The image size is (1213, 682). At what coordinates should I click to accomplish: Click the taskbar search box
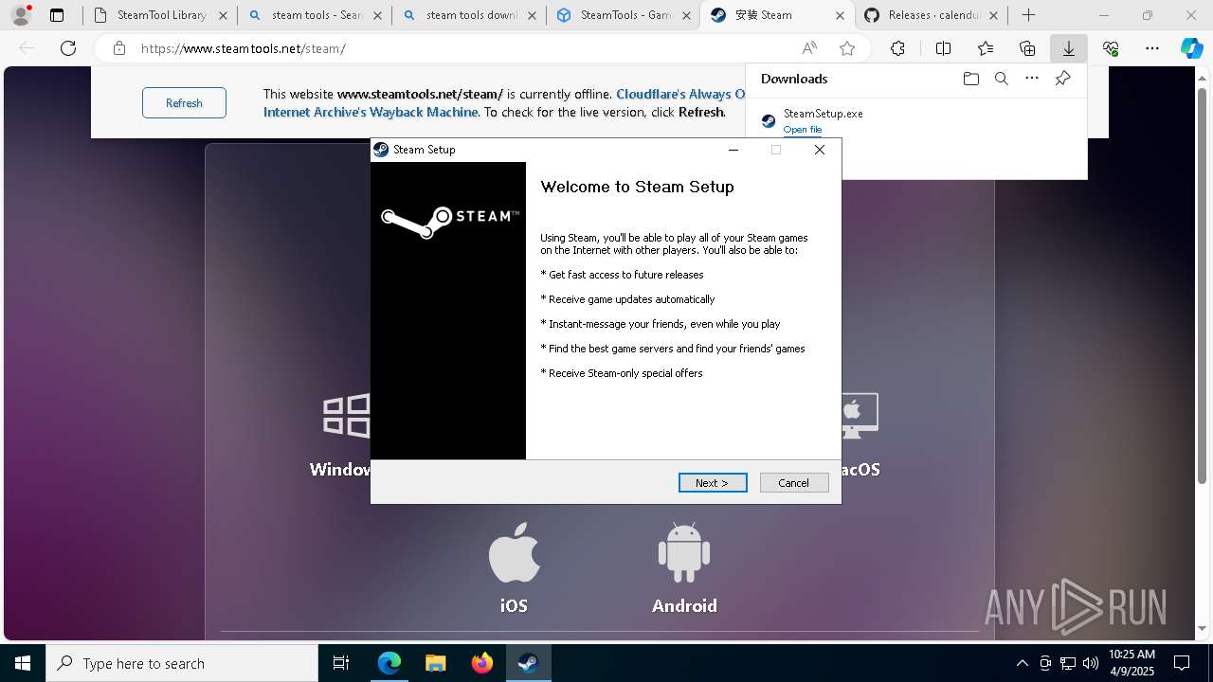[182, 663]
